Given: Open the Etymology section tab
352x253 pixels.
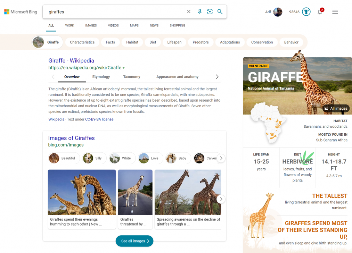Looking at the screenshot, I should point(101,77).
